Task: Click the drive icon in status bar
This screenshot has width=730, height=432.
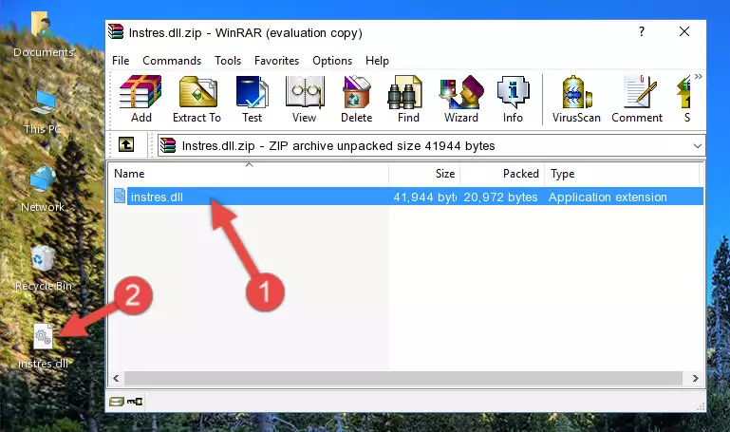Action: [x=117, y=402]
